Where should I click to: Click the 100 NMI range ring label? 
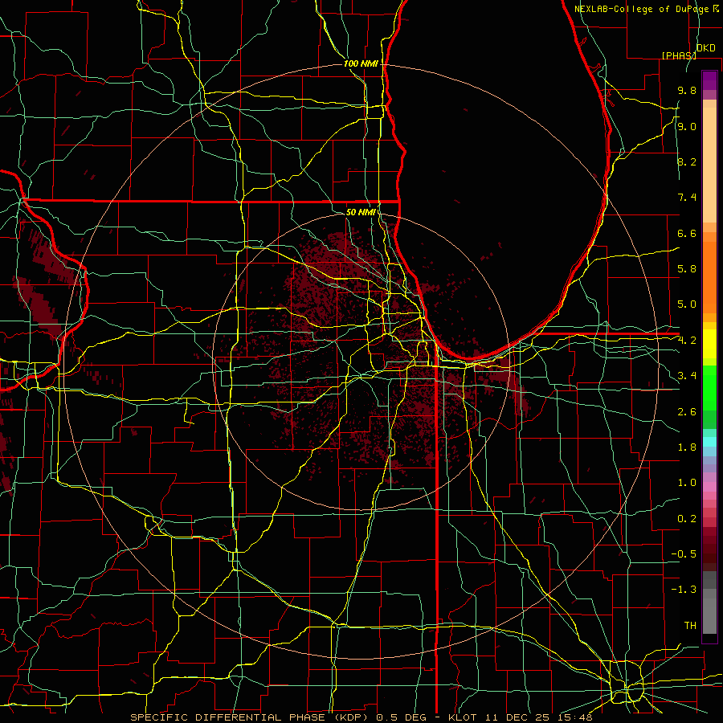pyautogui.click(x=361, y=63)
